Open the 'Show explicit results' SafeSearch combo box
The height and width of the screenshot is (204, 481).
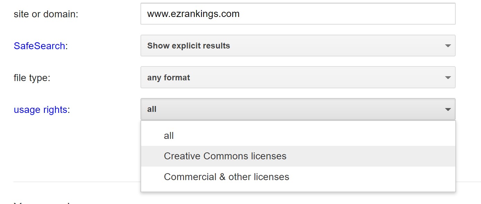click(x=298, y=46)
